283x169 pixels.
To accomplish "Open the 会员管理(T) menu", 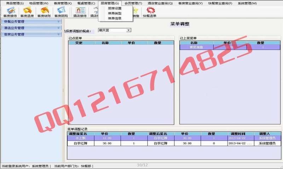I will [x=133, y=3].
